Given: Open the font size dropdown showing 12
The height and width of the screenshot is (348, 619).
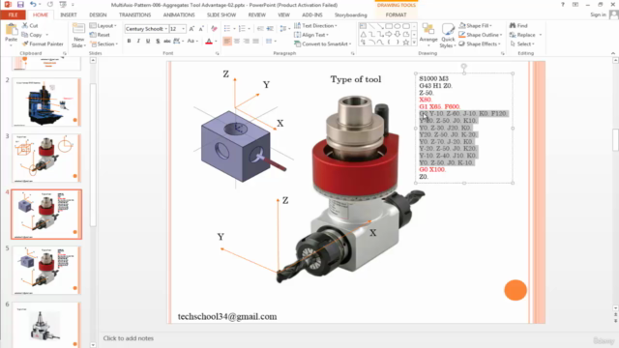Looking at the screenshot, I should (x=183, y=29).
